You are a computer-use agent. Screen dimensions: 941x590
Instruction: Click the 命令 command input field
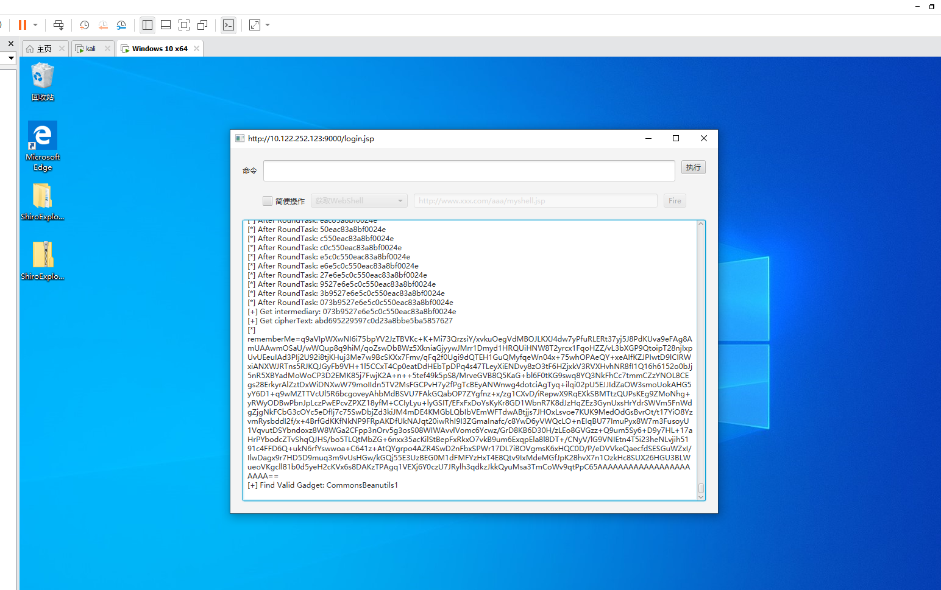coord(469,170)
